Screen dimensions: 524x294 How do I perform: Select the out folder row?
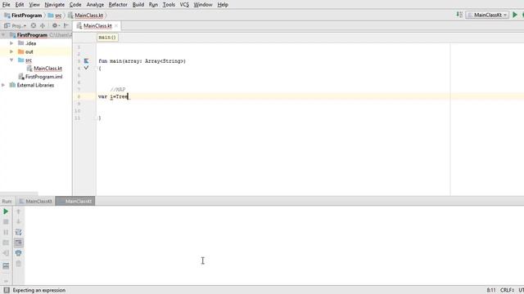click(x=36, y=51)
